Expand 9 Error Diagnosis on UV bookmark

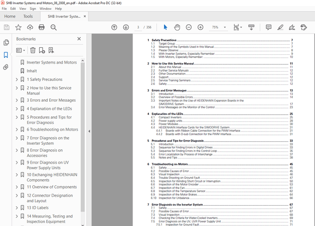[x=17, y=163]
